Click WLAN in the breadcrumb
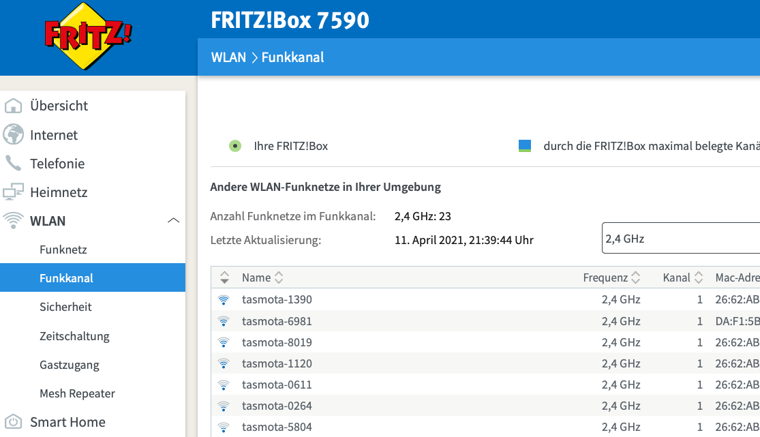Screen dimensions: 760x437 [x=229, y=57]
